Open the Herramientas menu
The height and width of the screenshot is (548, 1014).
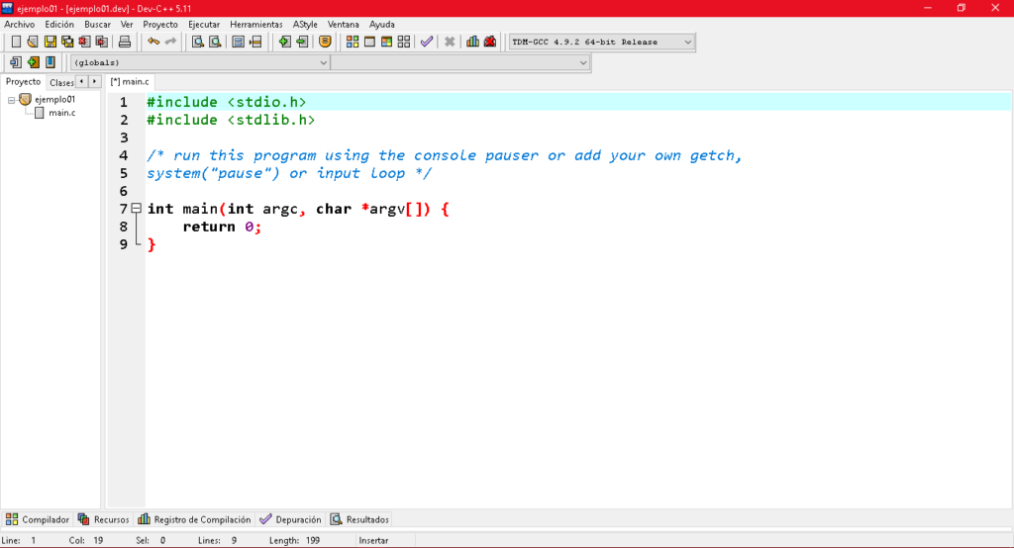point(256,25)
